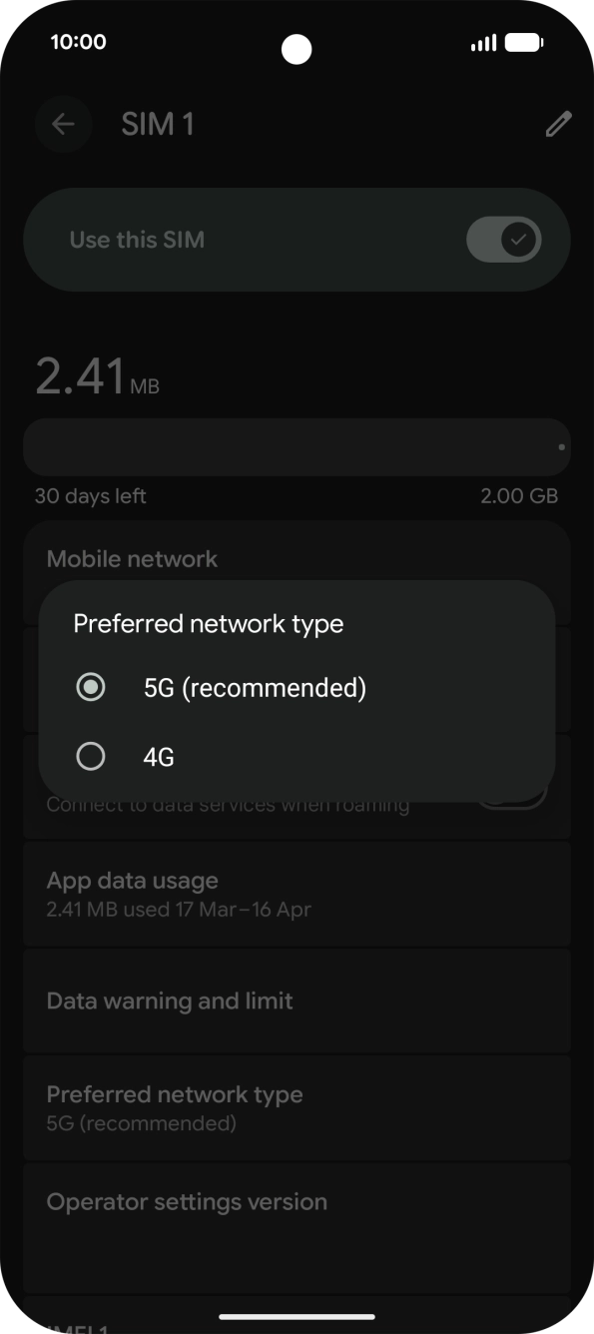Click the pencil icon to edit SIM 1
This screenshot has height=1334, width=594.
pyautogui.click(x=556, y=124)
